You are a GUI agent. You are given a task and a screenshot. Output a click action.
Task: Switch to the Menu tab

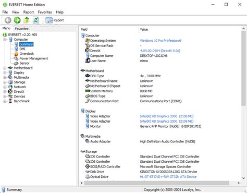pyautogui.click(x=6, y=28)
